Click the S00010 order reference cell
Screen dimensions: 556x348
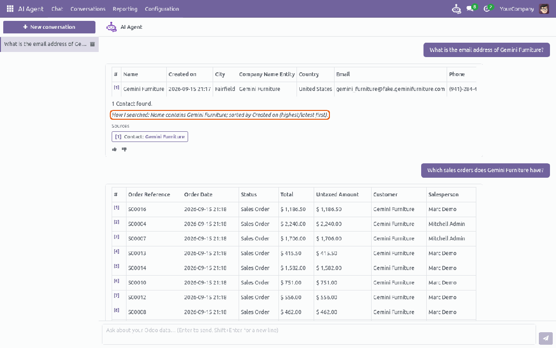(x=154, y=283)
